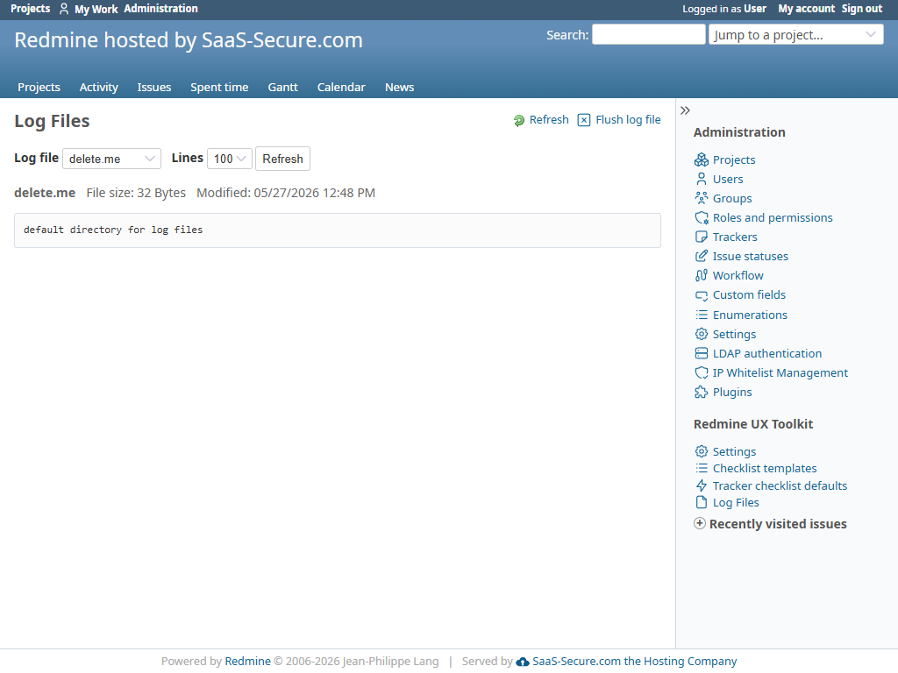Click the Tracker checklist defaults bolt icon
The width and height of the screenshot is (898, 673).
(701, 485)
